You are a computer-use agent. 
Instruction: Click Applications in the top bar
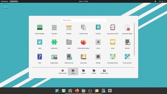(14, 1)
